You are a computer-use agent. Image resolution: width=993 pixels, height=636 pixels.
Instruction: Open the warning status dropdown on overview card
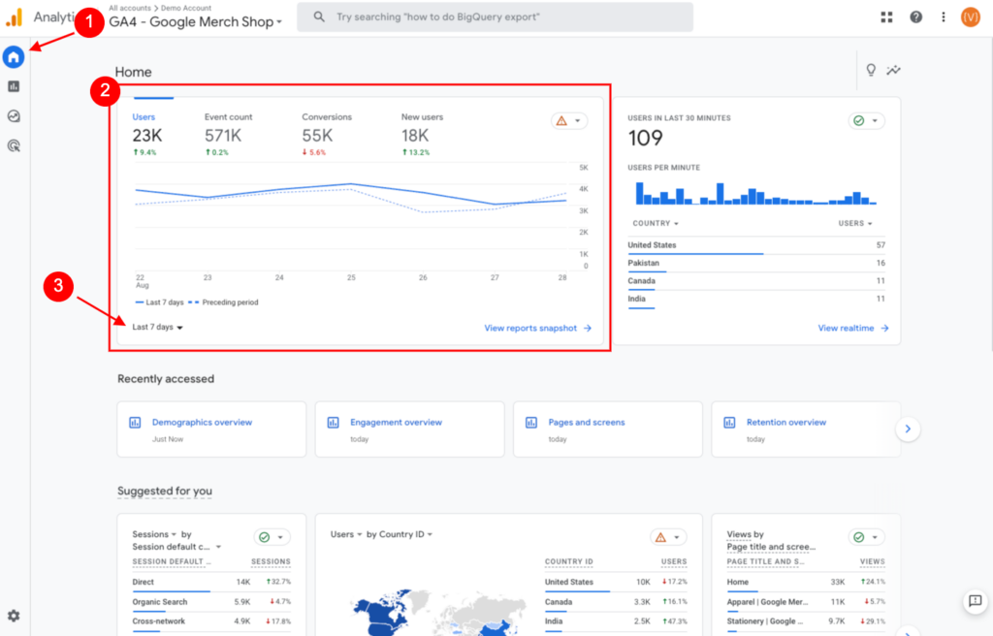click(x=568, y=121)
